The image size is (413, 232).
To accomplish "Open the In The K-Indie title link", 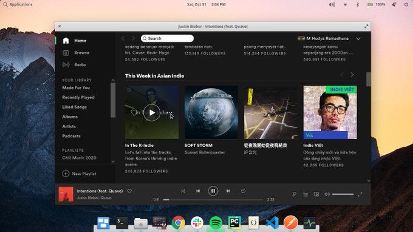I will click(x=139, y=145).
